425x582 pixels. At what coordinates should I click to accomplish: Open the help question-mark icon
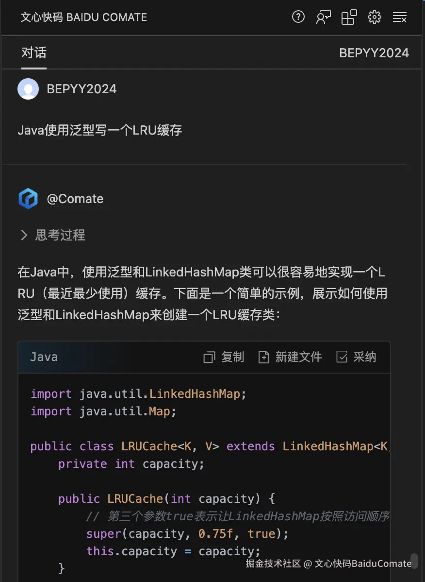point(298,17)
